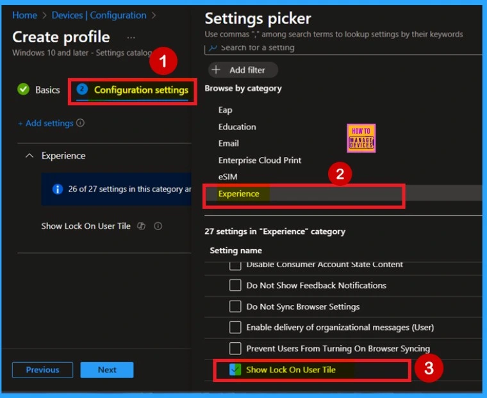Click the Browse by category heading
The width and height of the screenshot is (487, 398).
coord(244,88)
